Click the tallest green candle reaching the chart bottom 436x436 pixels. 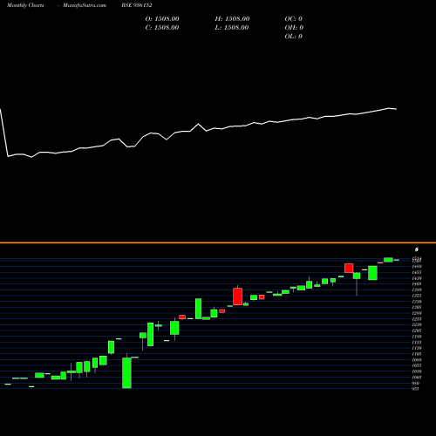(126, 372)
